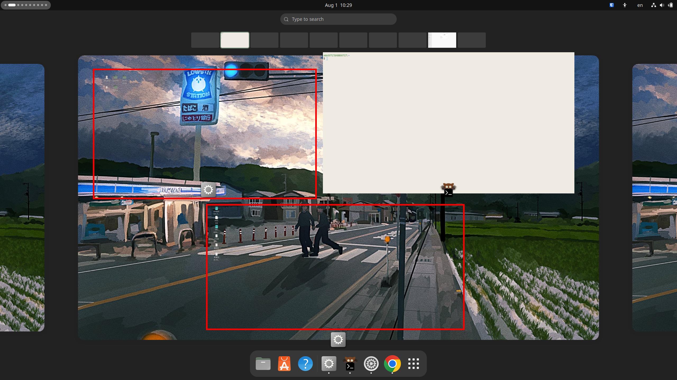Click the "course" desktop folder

coord(116,79)
